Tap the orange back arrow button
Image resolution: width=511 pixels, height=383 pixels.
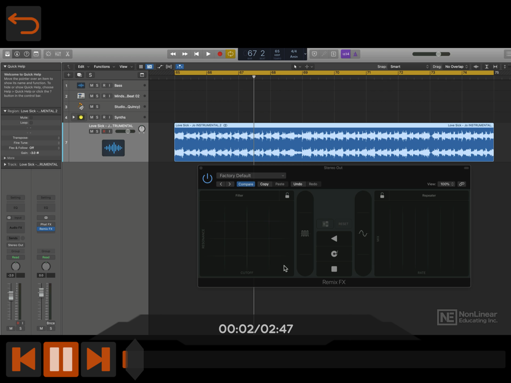click(24, 23)
